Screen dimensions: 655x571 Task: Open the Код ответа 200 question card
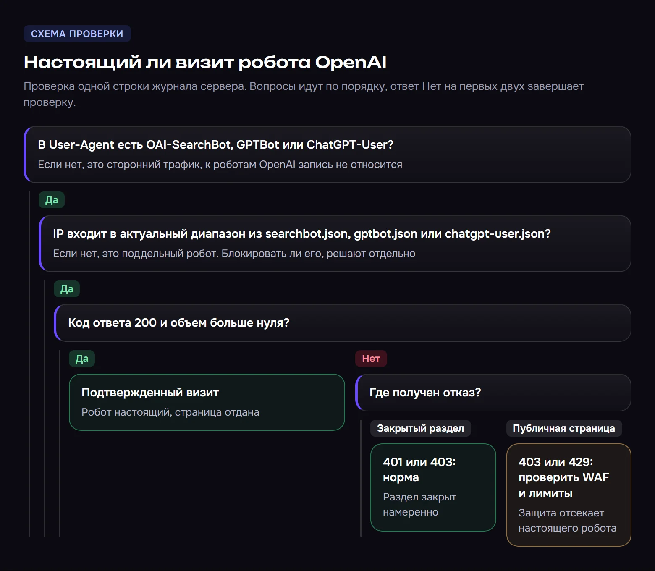pyautogui.click(x=343, y=323)
